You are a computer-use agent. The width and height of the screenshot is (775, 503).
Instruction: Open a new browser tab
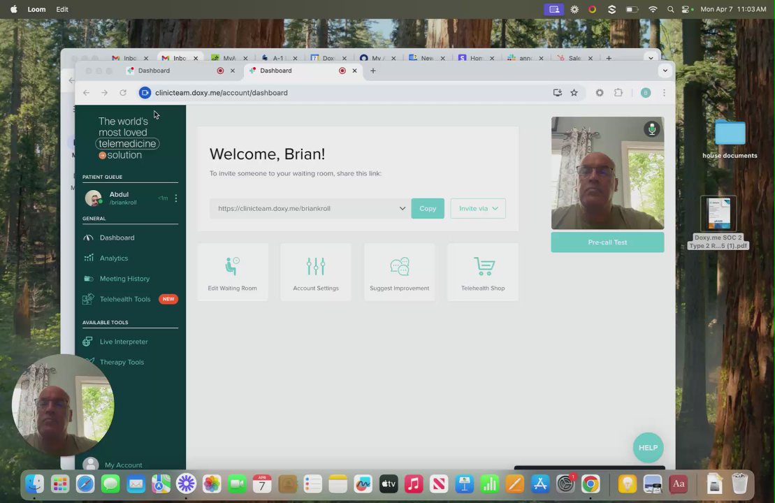point(373,71)
